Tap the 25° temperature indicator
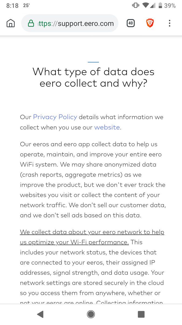The image size is (182, 325). point(26,5)
